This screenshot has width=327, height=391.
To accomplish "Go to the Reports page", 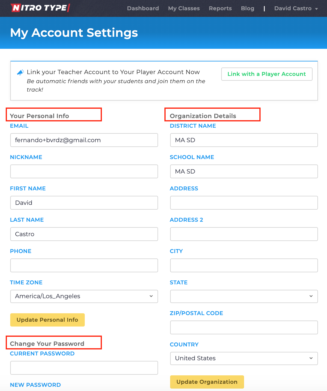I will [x=220, y=8].
